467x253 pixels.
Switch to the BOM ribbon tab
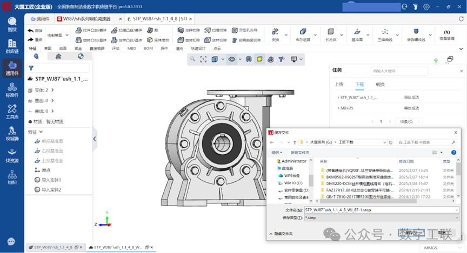[148, 49]
